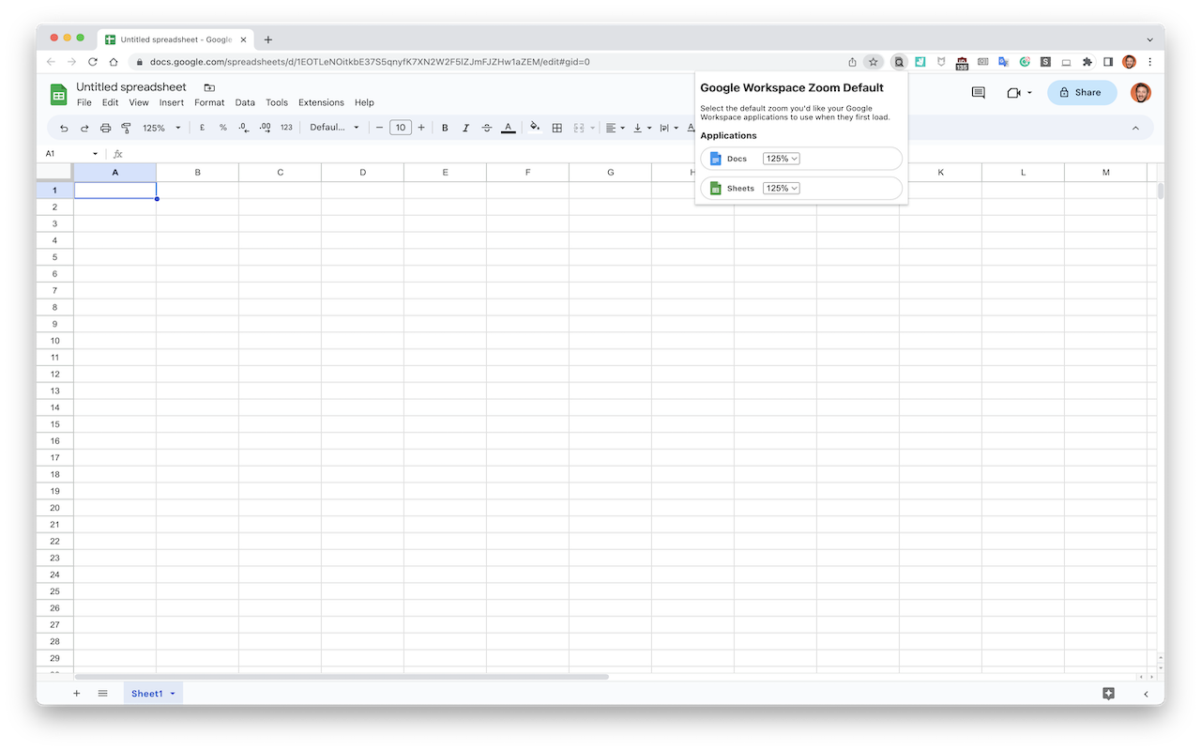Click the Google Translate extension icon
Image resolution: width=1201 pixels, height=751 pixels.
click(x=1003, y=62)
